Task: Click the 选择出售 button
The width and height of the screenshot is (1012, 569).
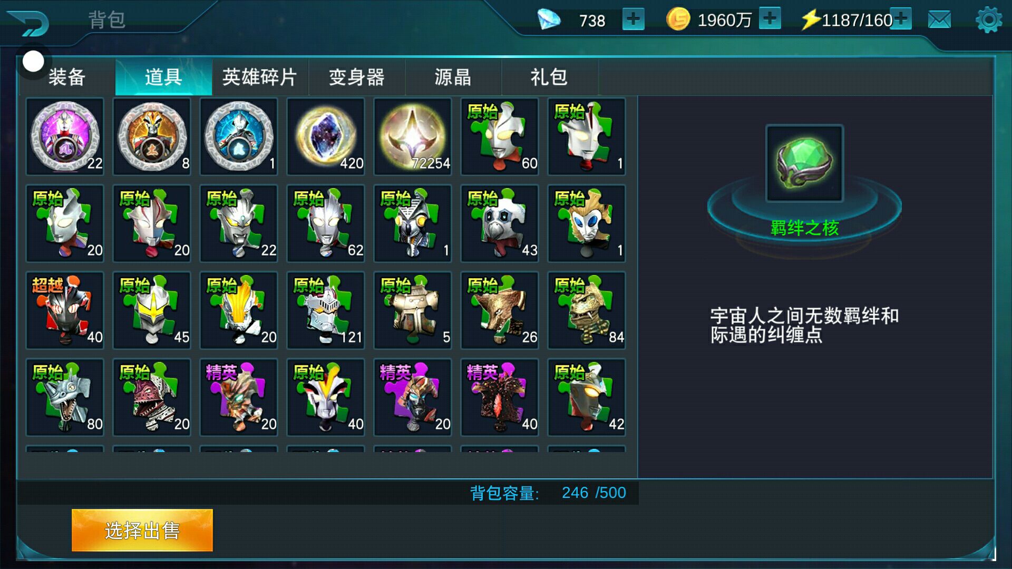Action: pyautogui.click(x=142, y=530)
